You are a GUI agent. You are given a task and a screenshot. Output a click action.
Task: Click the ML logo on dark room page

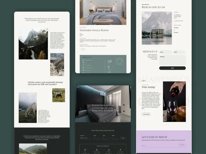pos(78,87)
